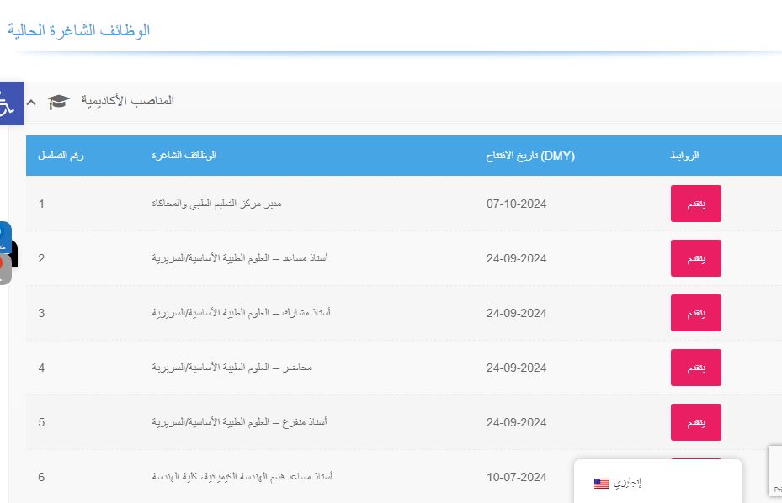This screenshot has height=503, width=782.
Task: Hit يتقدم for row 5 position
Action: pyautogui.click(x=695, y=422)
